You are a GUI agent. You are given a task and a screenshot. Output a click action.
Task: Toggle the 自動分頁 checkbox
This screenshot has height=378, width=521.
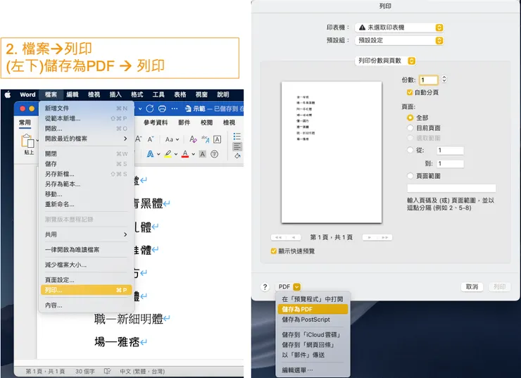(x=409, y=92)
